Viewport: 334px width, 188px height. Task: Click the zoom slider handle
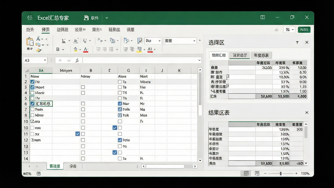pyautogui.click(x=281, y=174)
